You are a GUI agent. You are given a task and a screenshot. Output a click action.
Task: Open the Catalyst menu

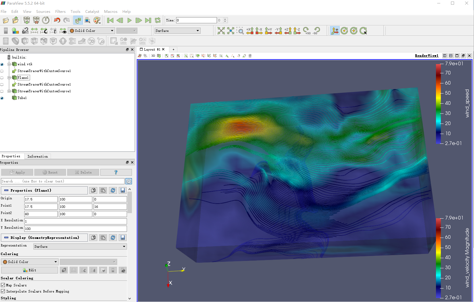point(92,11)
